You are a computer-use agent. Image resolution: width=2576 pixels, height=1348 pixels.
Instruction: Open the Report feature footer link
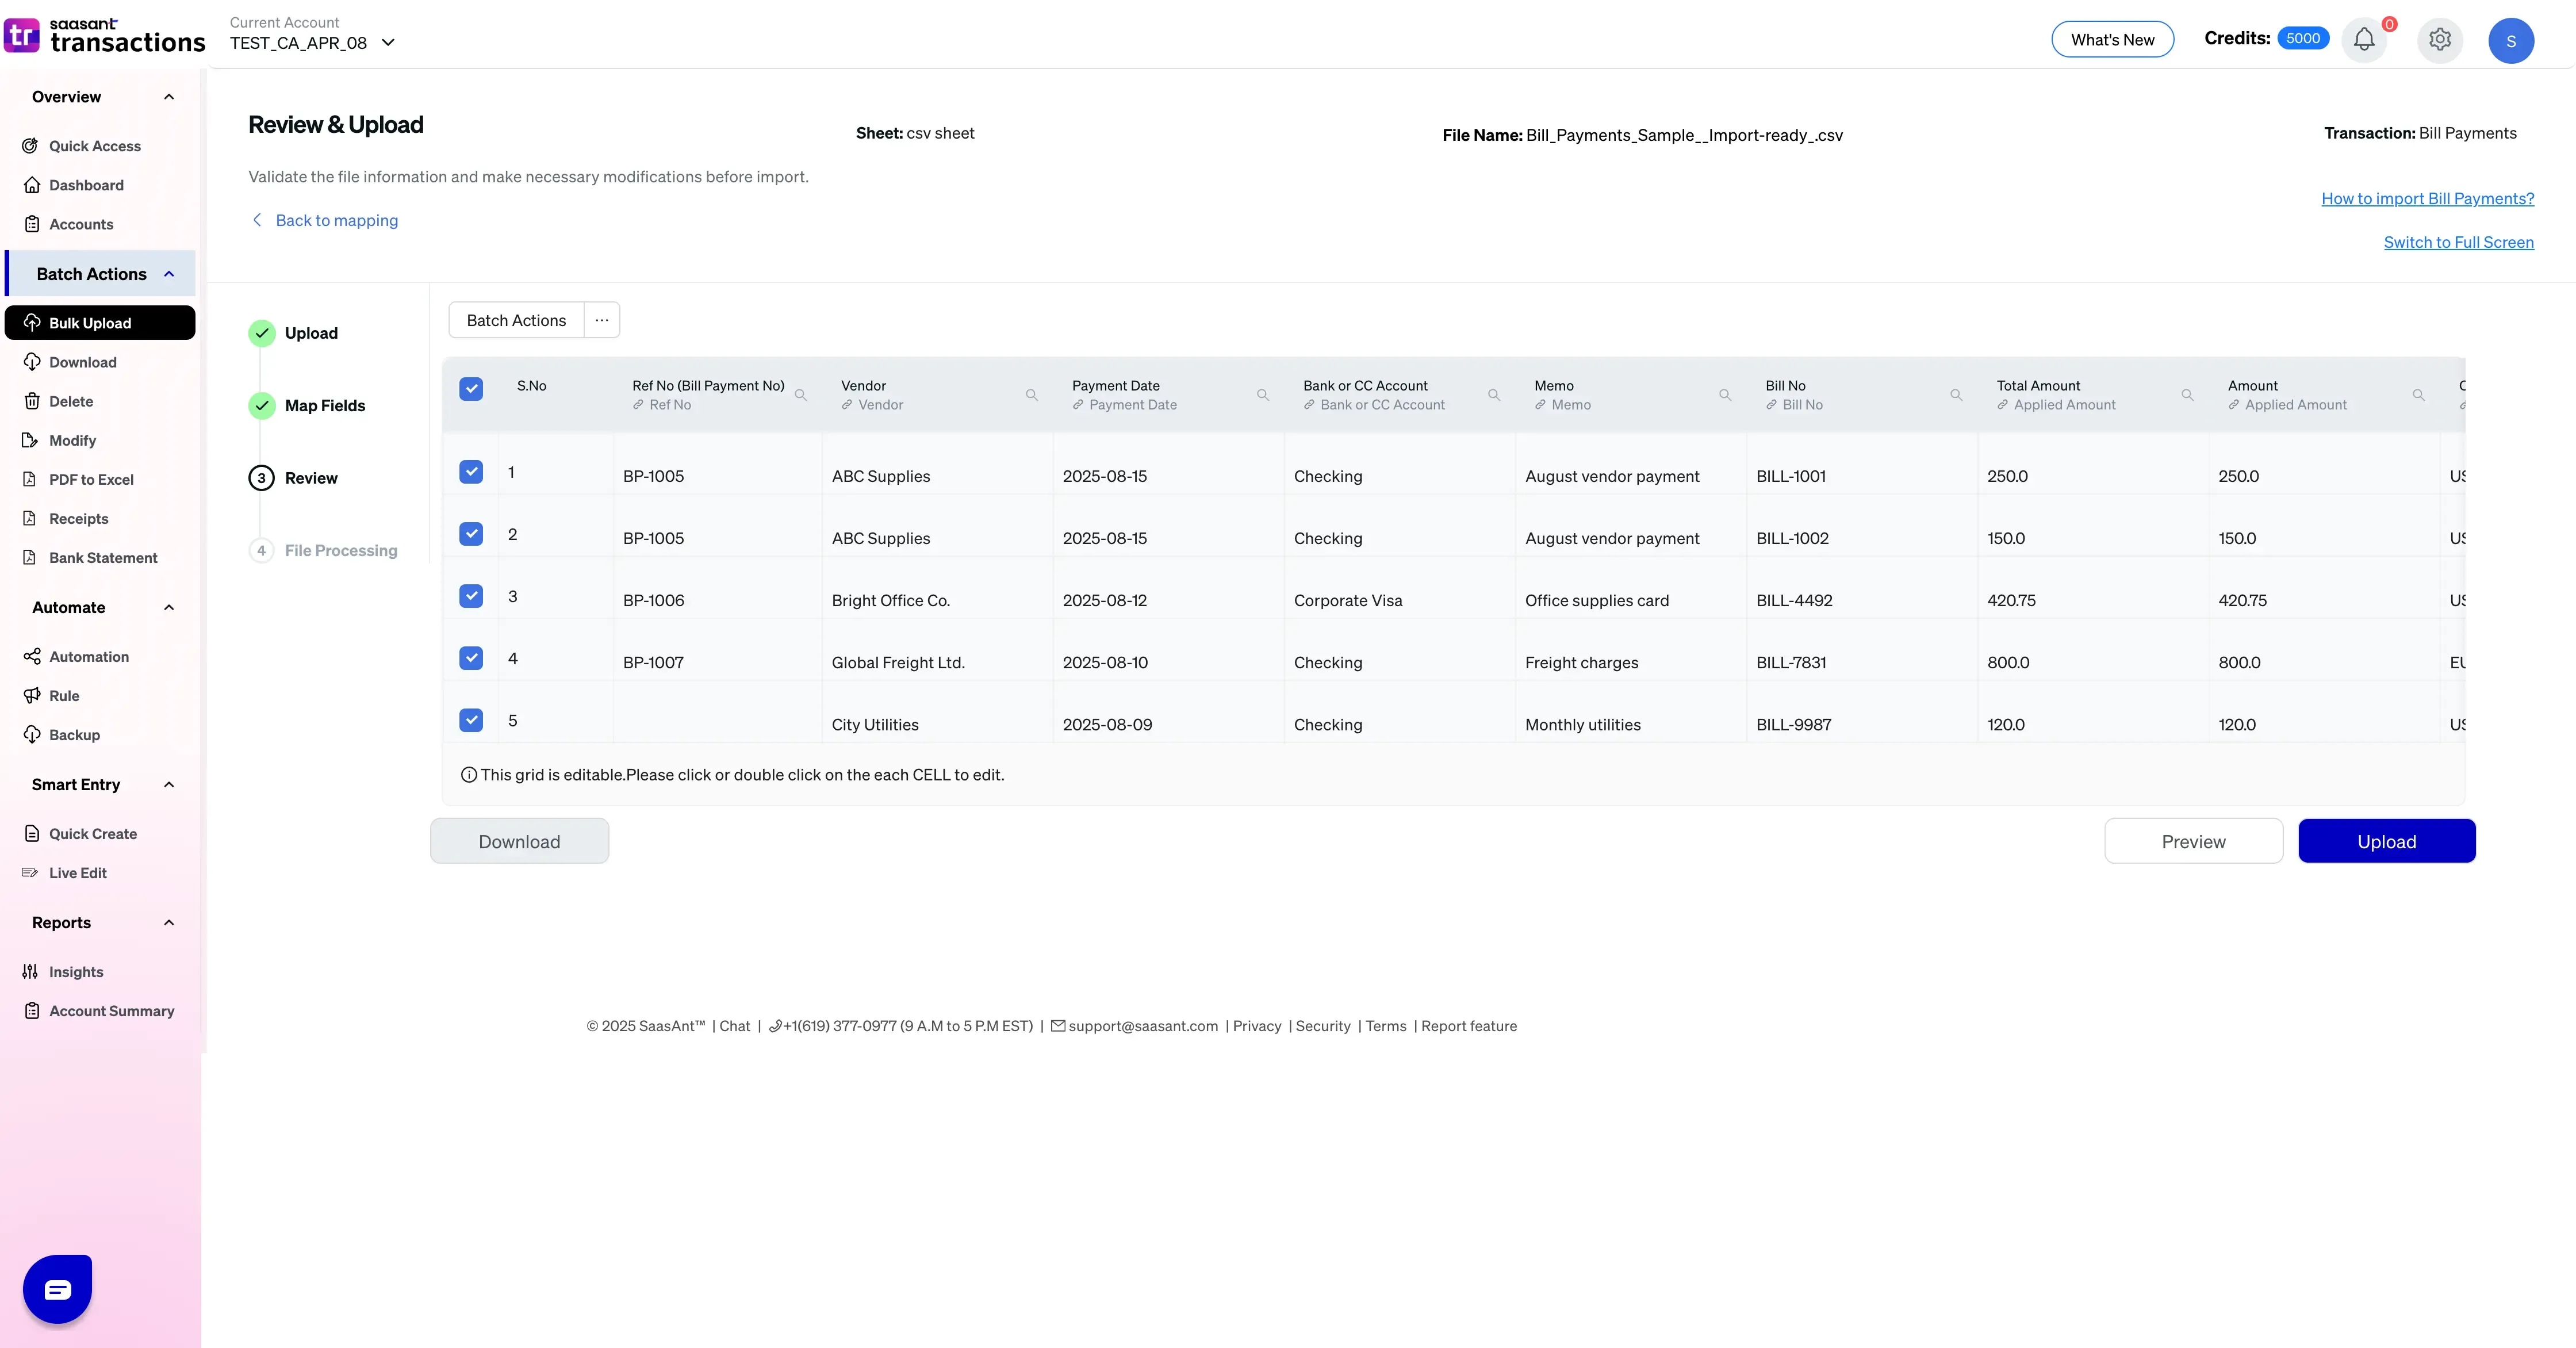coord(1469,1026)
